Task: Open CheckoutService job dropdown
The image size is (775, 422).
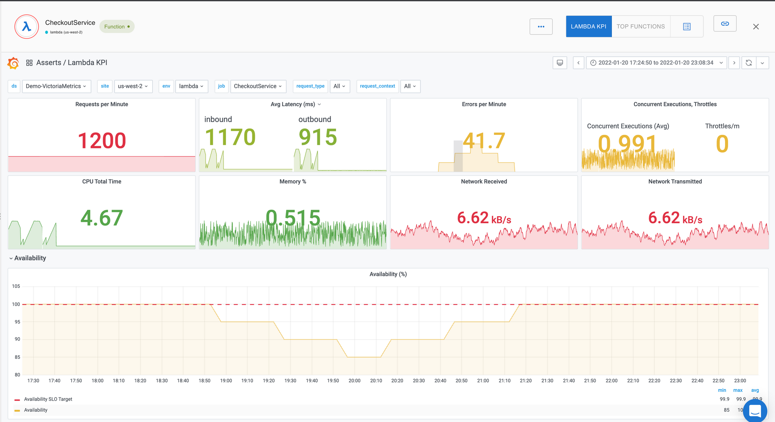Action: [258, 86]
